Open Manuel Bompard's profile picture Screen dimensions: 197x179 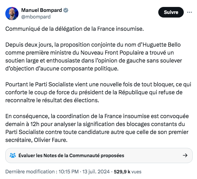pos(12,14)
